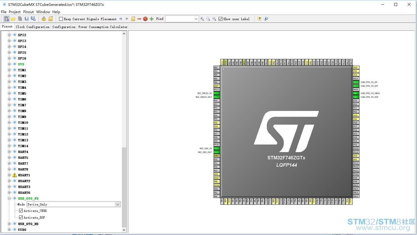
Task: Click the WWDG peripheral icon in tree
Action: 15,230
